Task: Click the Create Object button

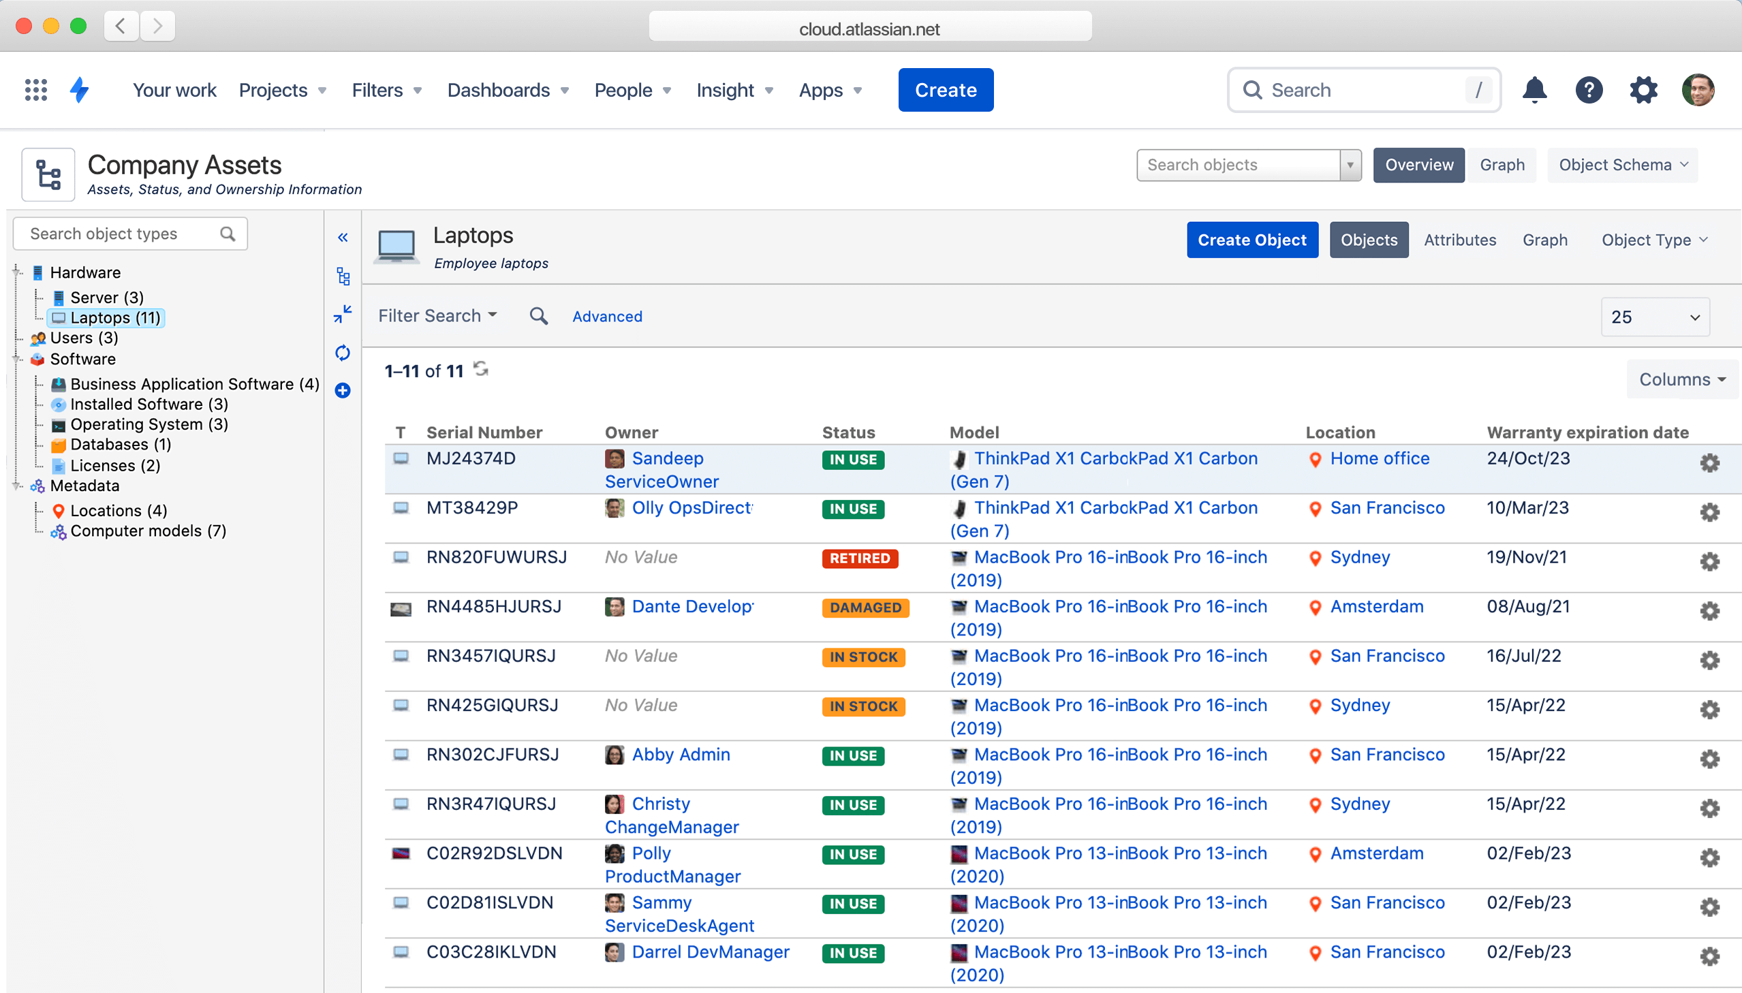Action: point(1253,239)
